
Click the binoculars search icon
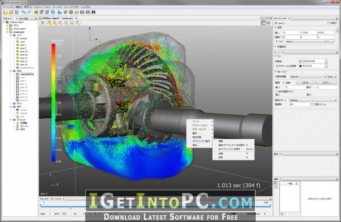94,12
